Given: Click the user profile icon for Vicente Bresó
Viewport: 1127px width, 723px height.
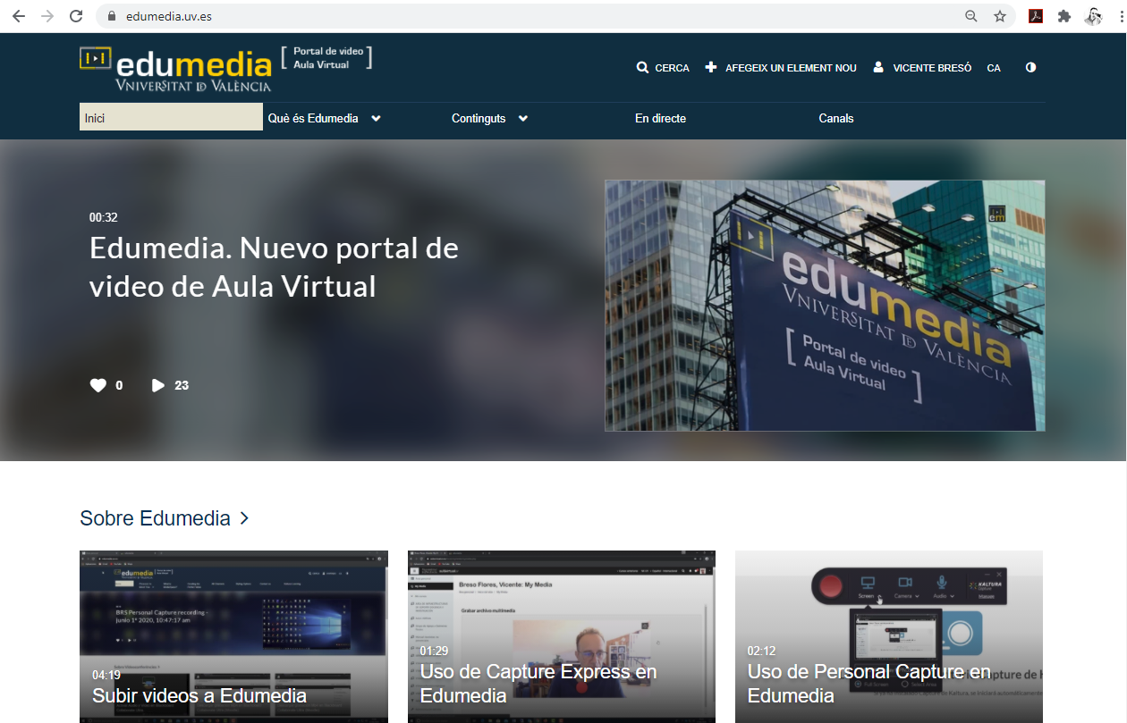Looking at the screenshot, I should pos(878,67).
